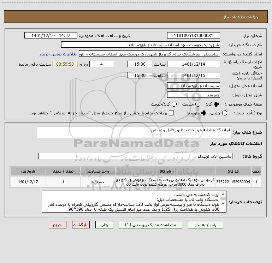272x263 pixels.
Task: Click the پاسخ به نیاز button
Action: [x=206, y=225]
